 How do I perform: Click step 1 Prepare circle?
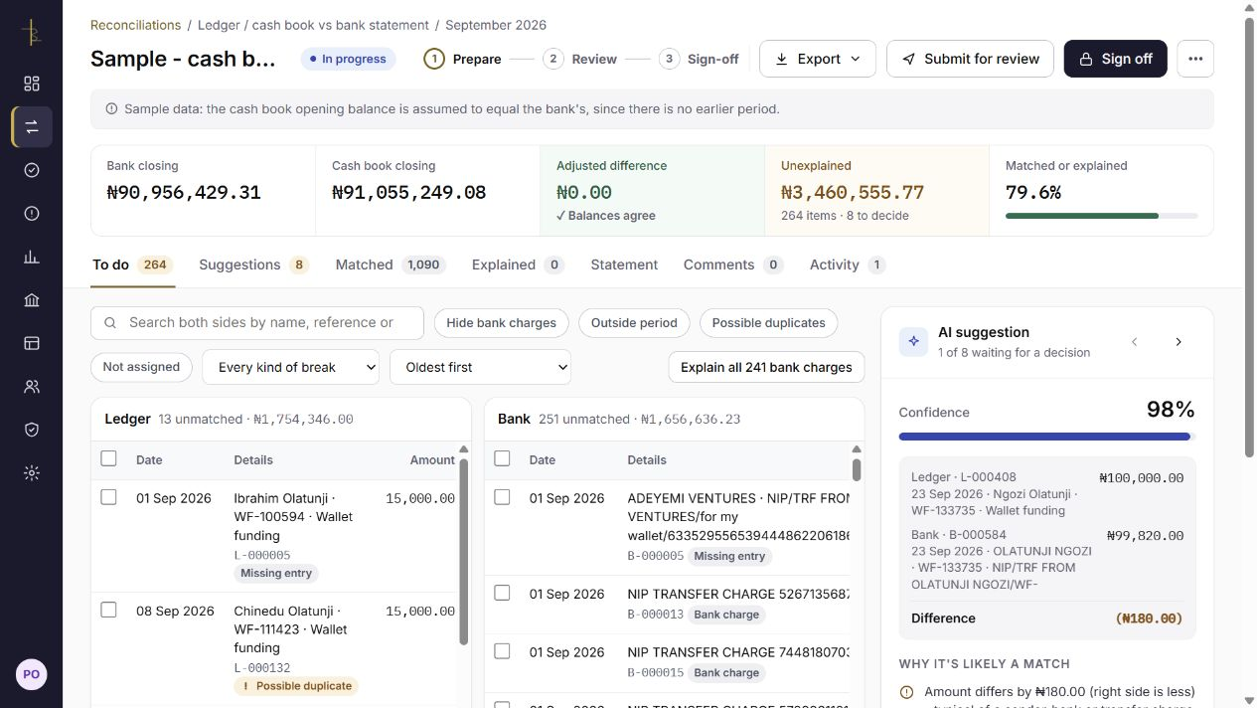tap(433, 59)
